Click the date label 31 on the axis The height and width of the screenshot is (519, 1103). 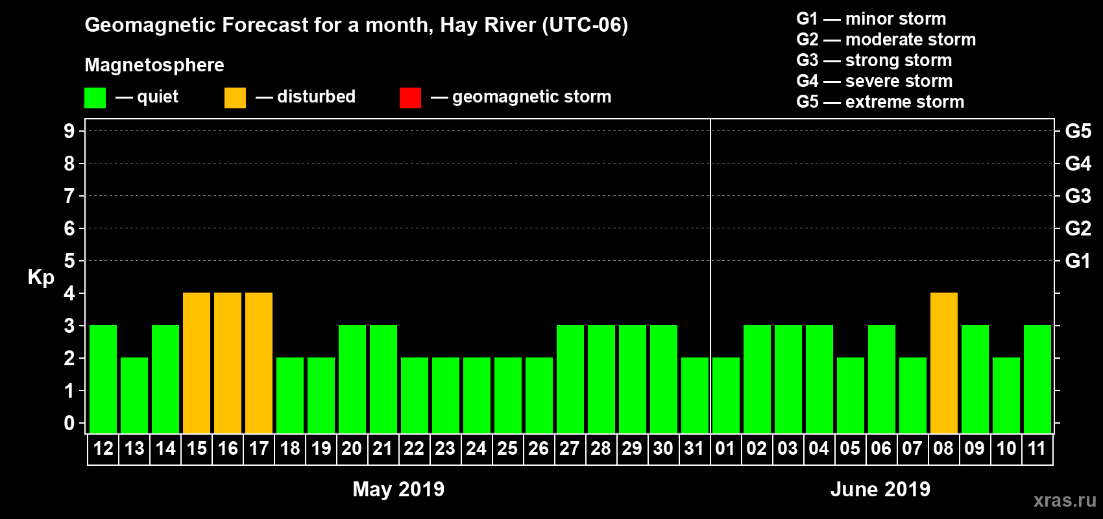(695, 448)
